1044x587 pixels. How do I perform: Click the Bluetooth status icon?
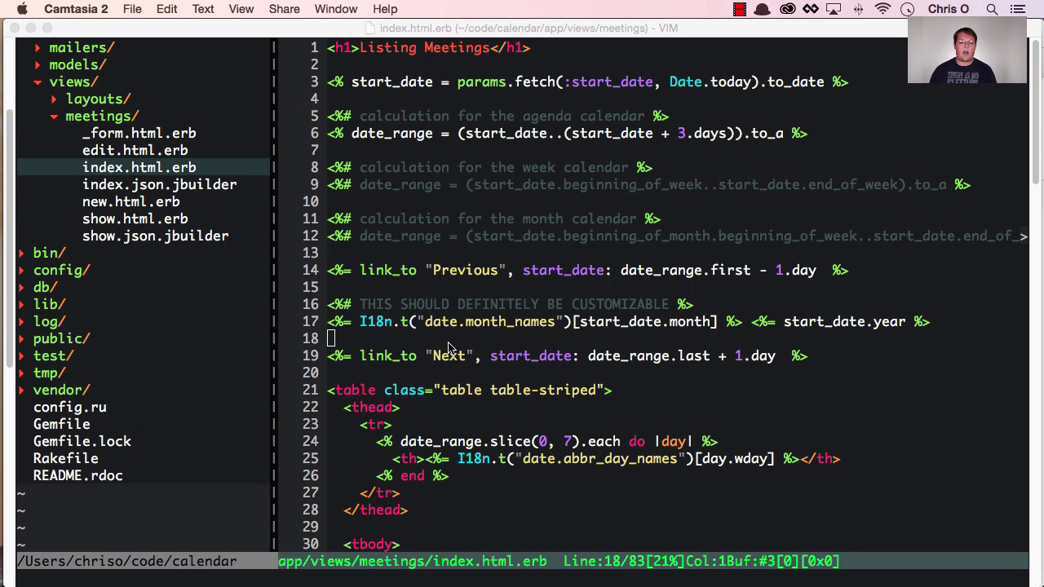pos(858,9)
